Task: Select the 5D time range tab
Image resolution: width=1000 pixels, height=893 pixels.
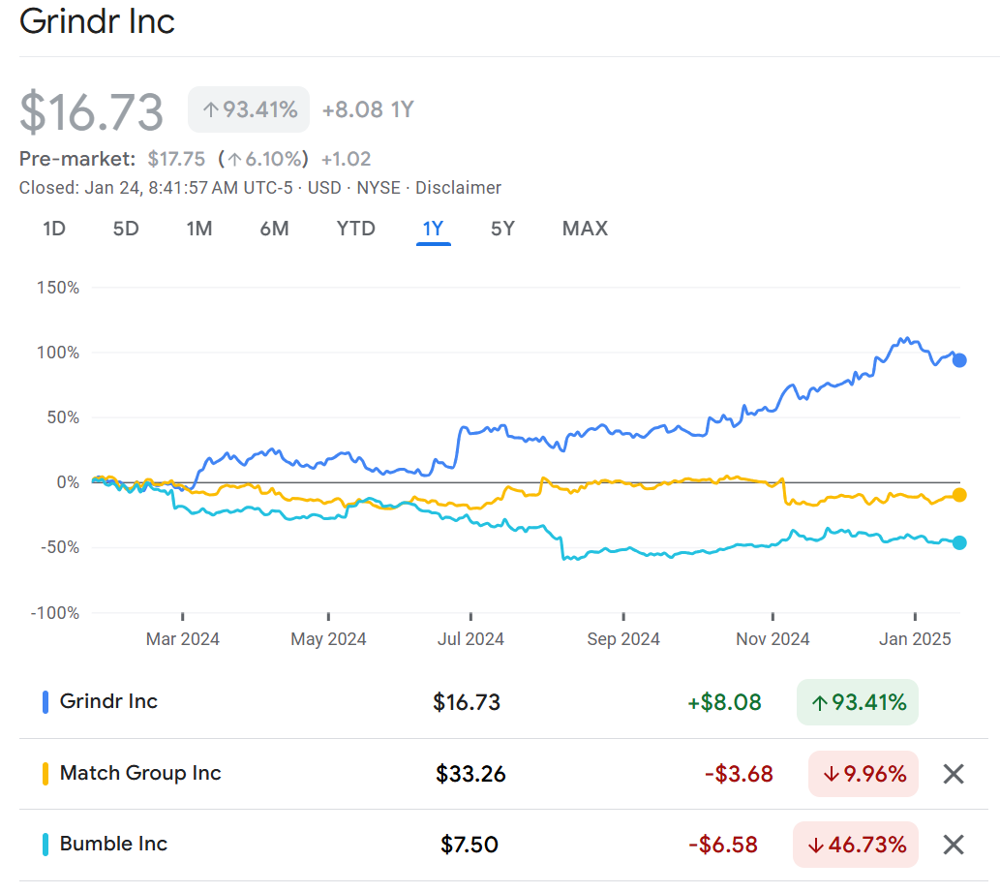Action: (x=126, y=229)
